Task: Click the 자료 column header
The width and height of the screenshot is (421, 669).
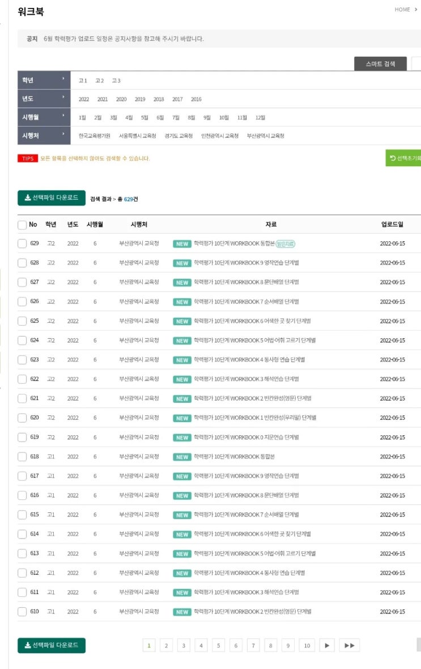Action: 271,225
